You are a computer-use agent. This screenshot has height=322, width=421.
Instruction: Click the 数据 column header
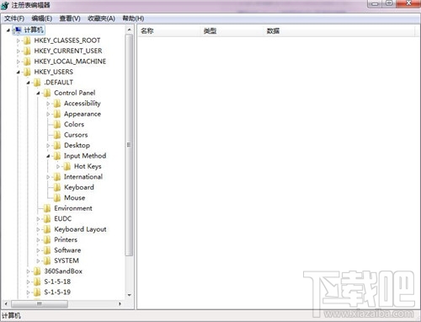pyautogui.click(x=338, y=31)
